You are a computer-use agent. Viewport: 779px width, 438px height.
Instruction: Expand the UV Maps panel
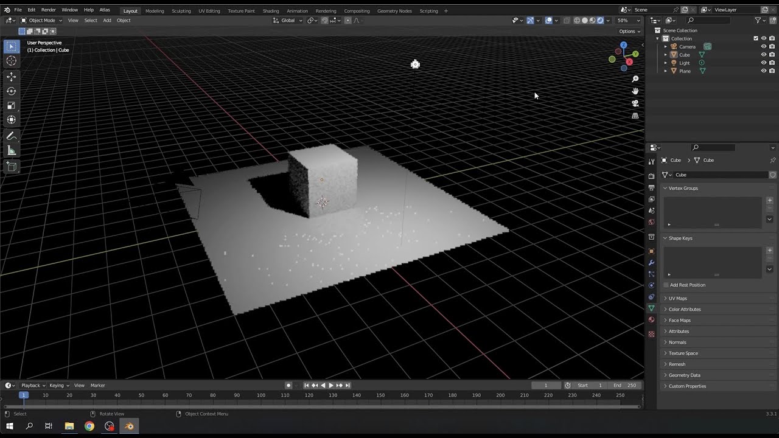pos(714,298)
